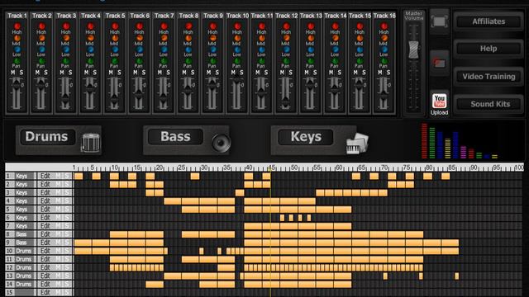Click the blue Low knob on Track 15
529x297 pixels.
click(360, 49)
